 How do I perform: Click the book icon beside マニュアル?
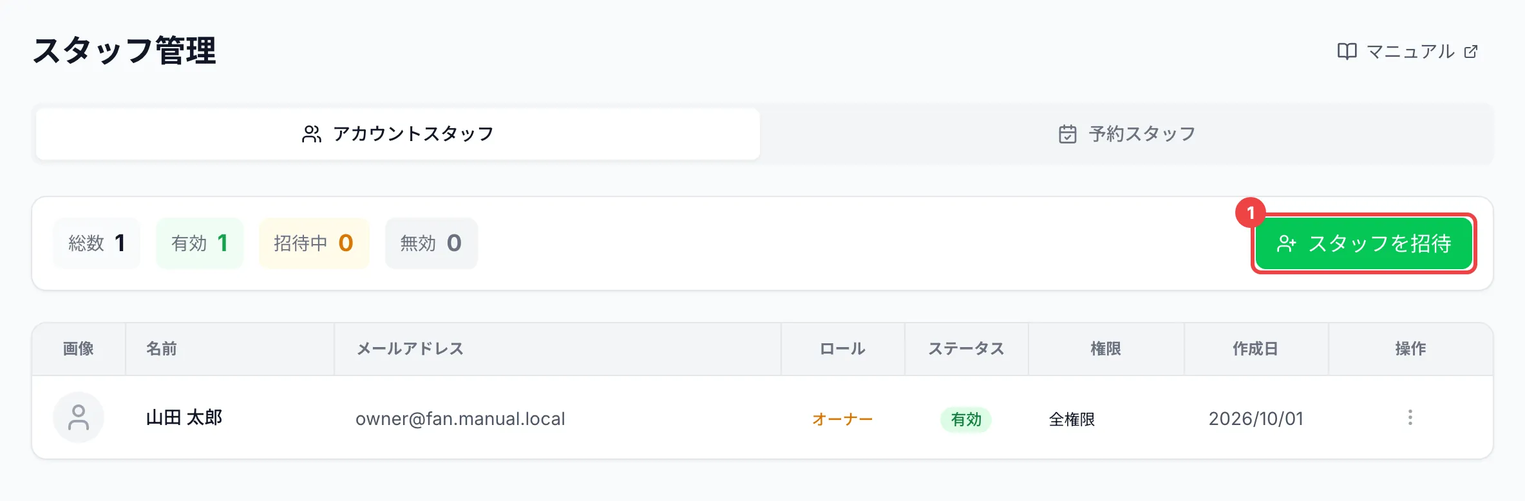pos(1347,52)
